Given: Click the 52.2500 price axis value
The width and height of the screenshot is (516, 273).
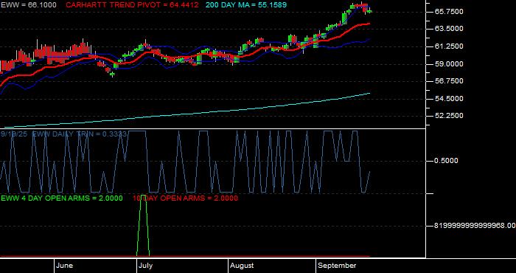Looking at the screenshot, I should (449, 116).
